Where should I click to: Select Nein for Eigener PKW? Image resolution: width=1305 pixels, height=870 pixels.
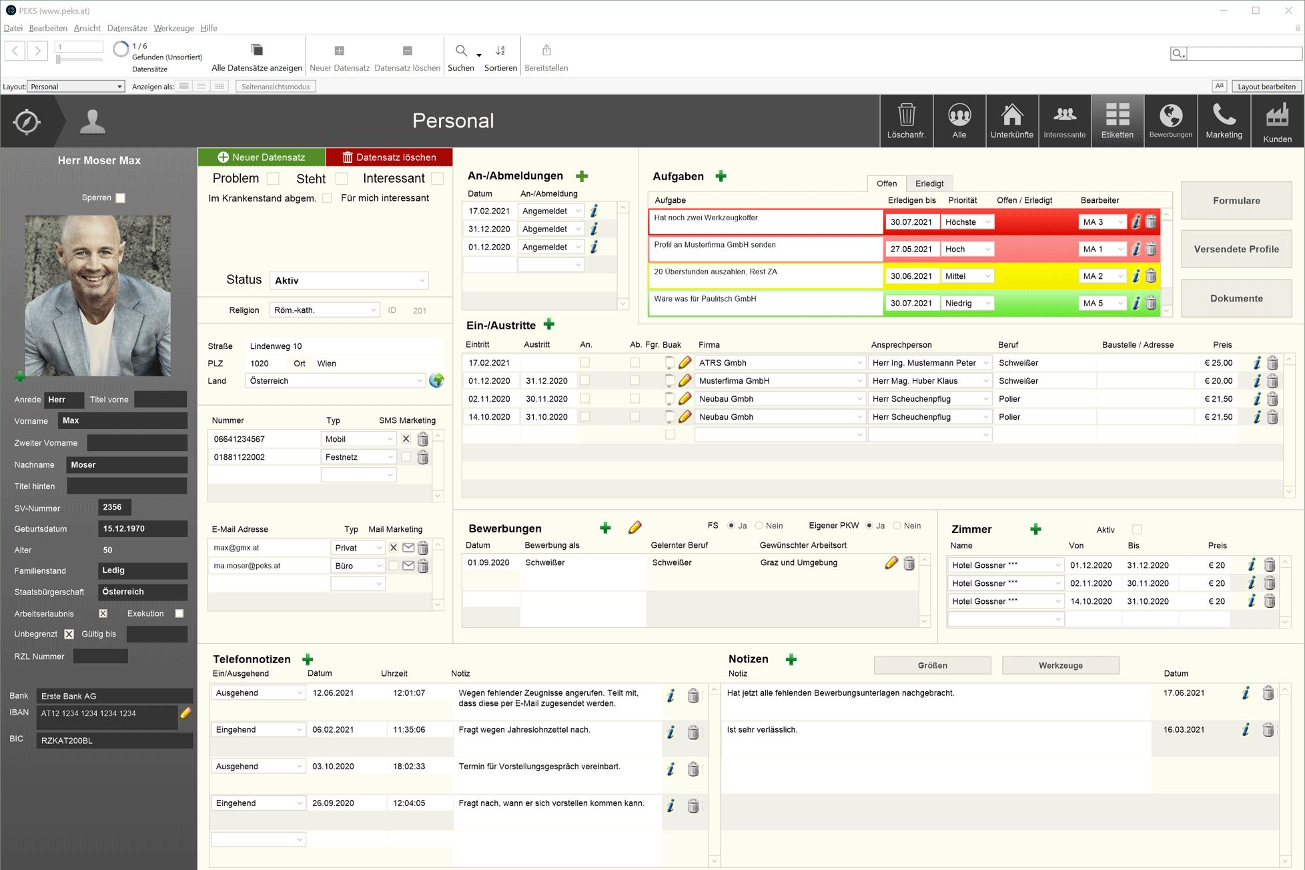897,526
